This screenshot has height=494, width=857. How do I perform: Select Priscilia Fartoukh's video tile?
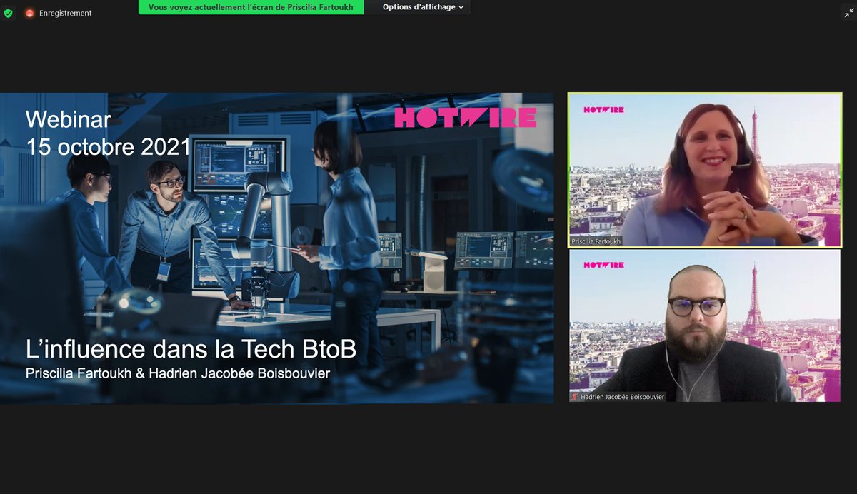(705, 170)
